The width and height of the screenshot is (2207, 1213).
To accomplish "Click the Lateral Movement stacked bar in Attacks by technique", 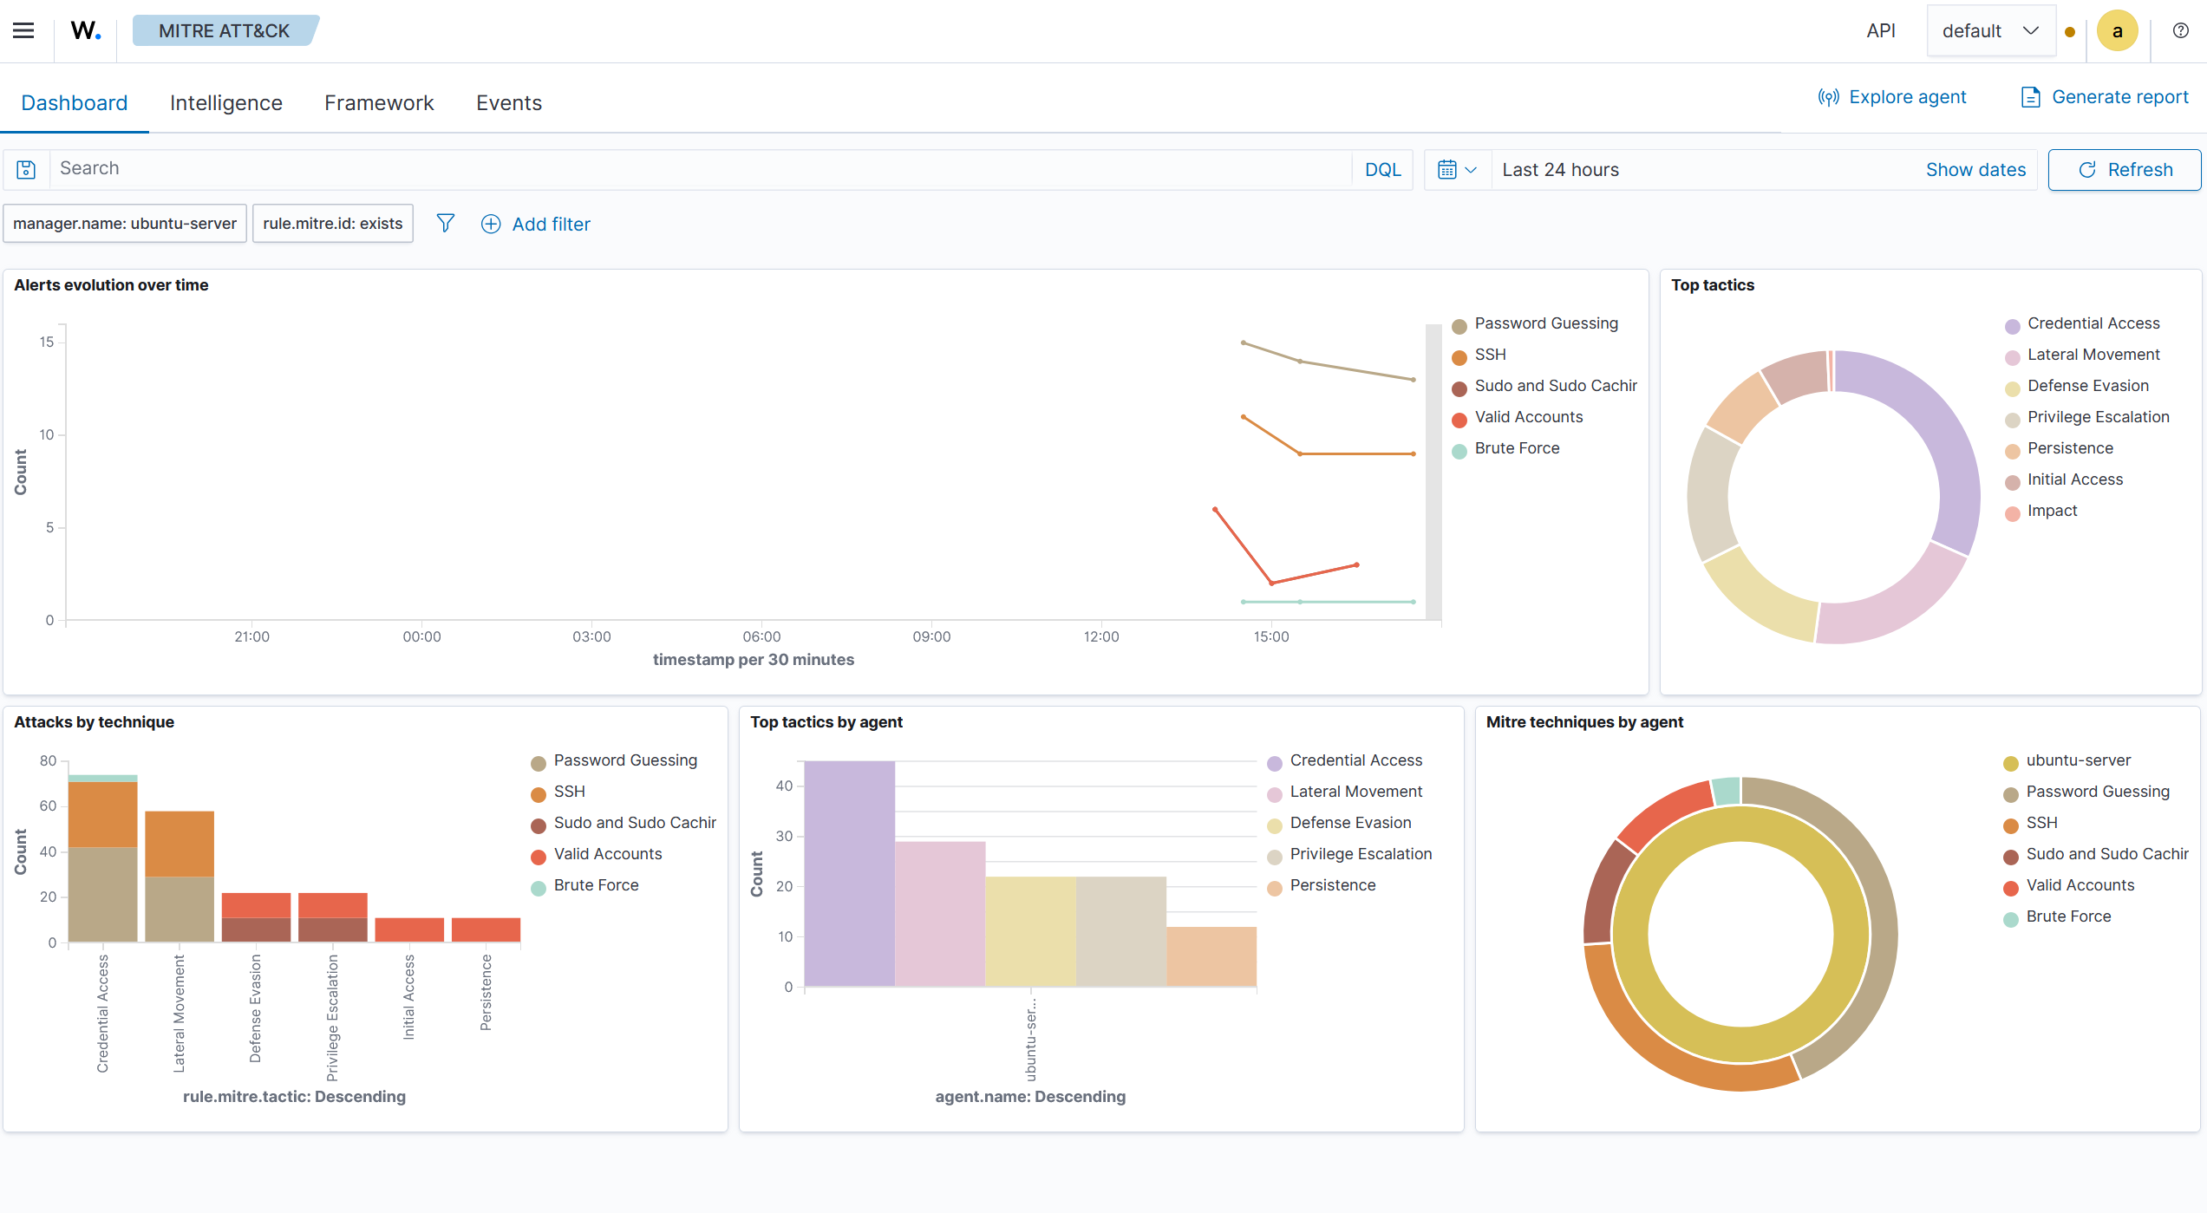I will click(x=180, y=876).
